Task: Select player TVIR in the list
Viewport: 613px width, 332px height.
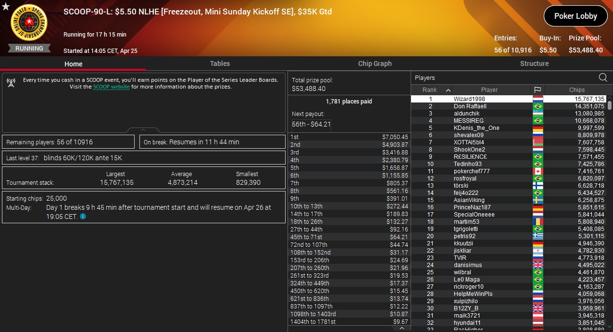Action: [x=509, y=258]
